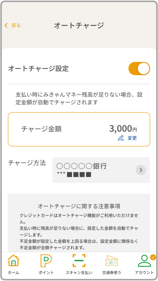Screen dimensions: 158x281
Task: Select the masked account number line
Action: point(74,175)
